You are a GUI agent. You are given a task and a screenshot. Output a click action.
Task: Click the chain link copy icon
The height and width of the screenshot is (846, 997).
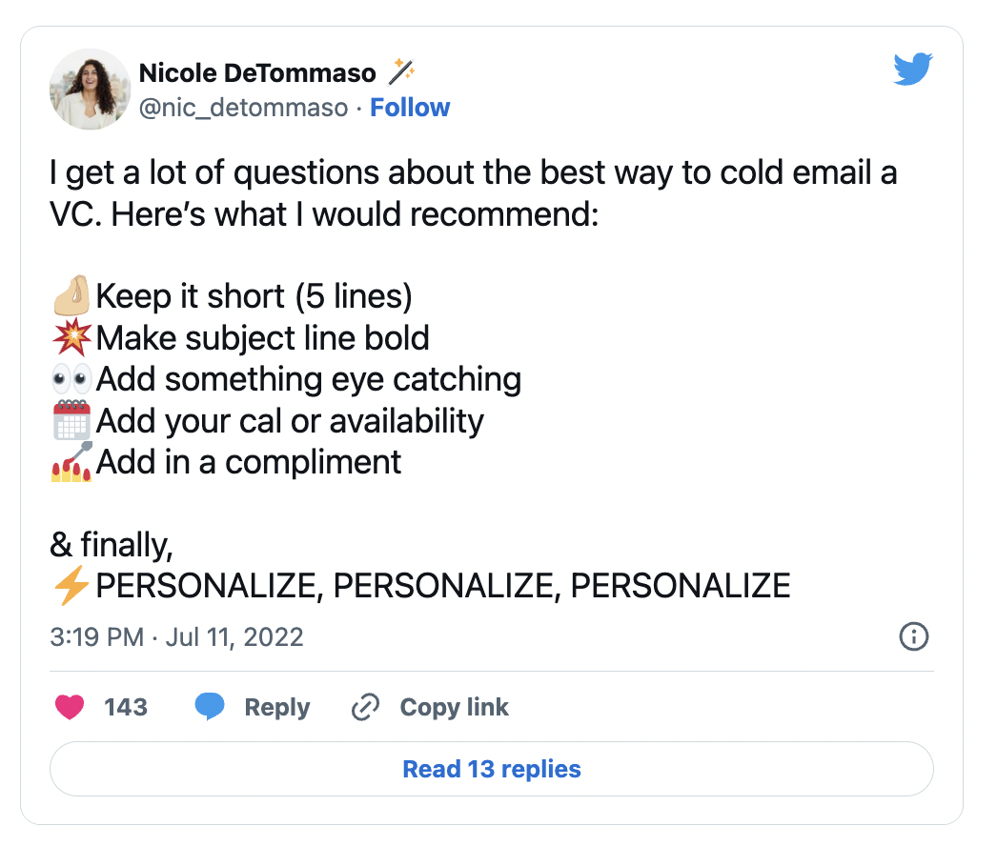tap(366, 707)
